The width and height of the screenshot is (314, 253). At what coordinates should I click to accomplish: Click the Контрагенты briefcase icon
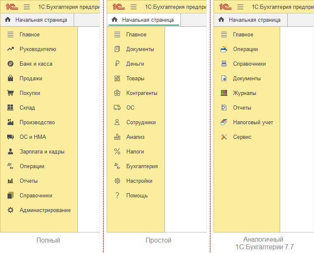pos(117,93)
